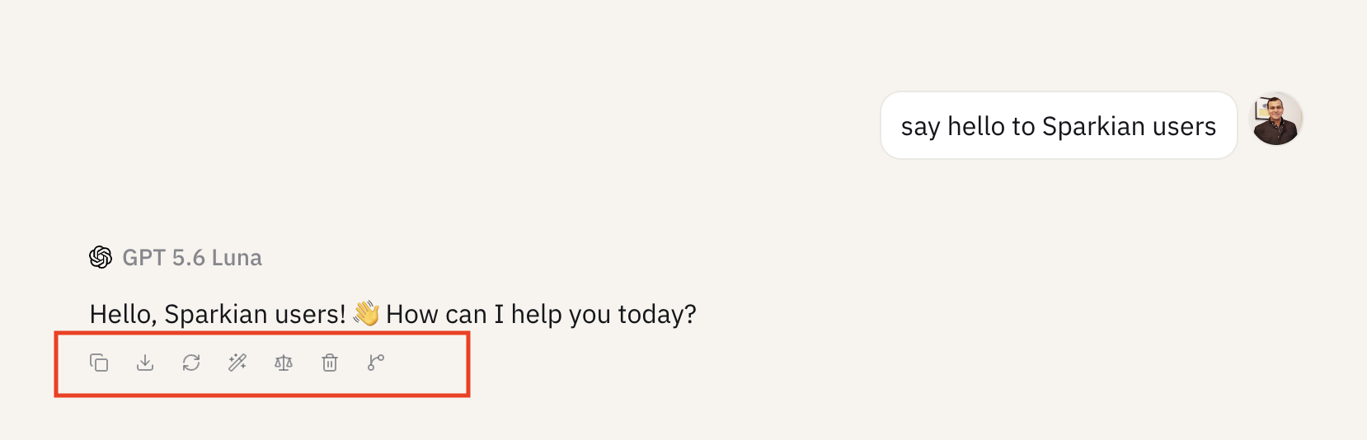
Task: Regenerate the response with circular arrows icon
Action: click(x=191, y=363)
